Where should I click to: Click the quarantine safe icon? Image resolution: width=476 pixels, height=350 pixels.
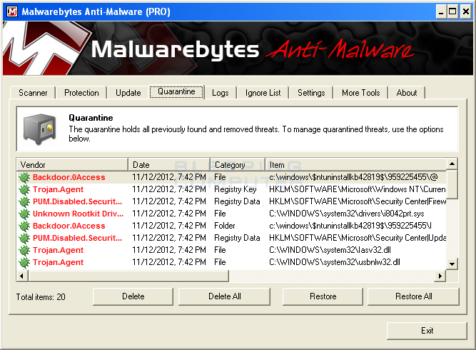click(40, 129)
